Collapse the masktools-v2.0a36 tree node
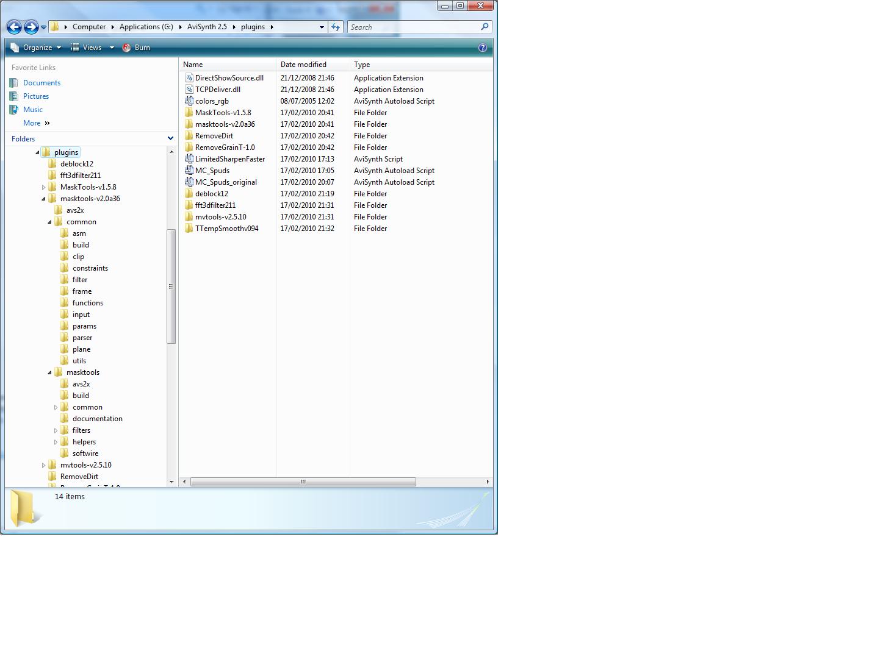This screenshot has height=651, width=869. [x=43, y=199]
